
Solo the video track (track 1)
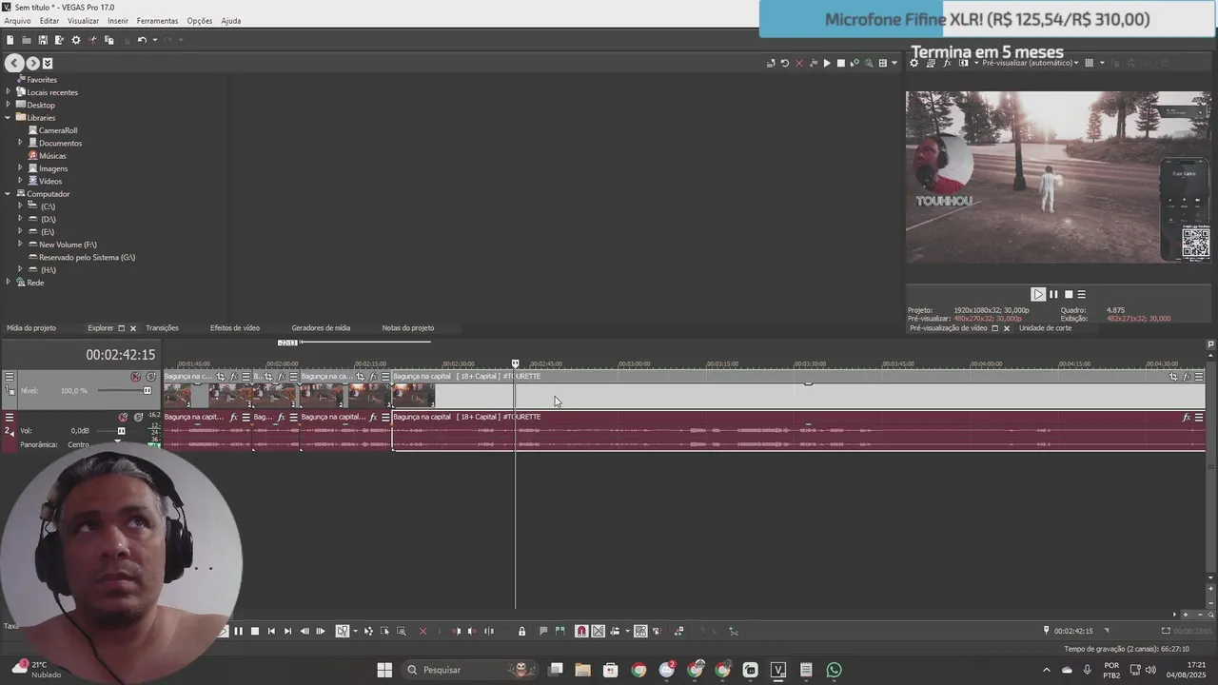tap(150, 377)
